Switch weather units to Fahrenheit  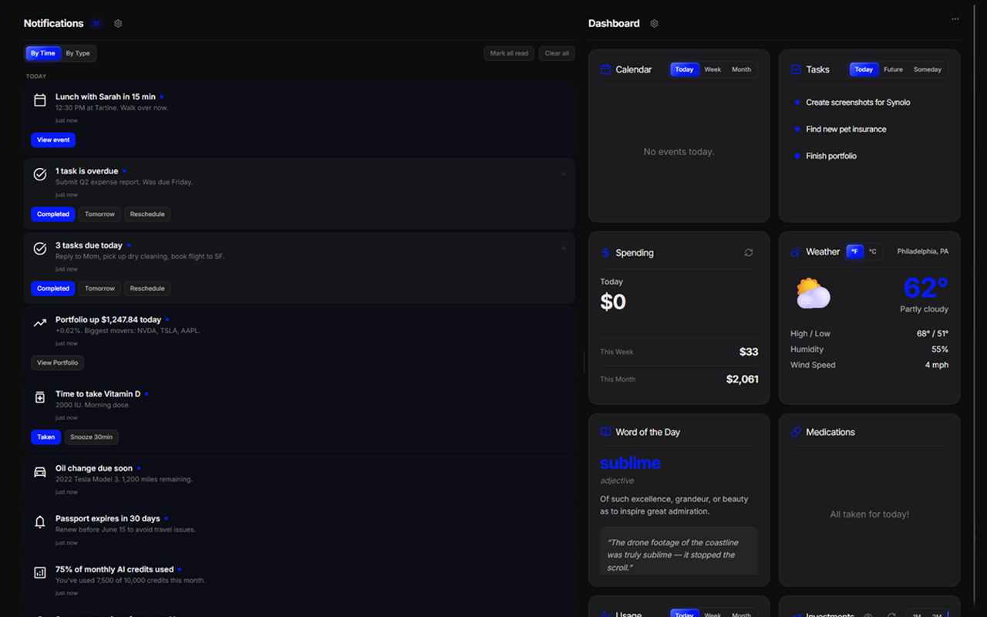coord(854,251)
